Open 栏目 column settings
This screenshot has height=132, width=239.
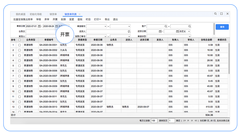88,19
